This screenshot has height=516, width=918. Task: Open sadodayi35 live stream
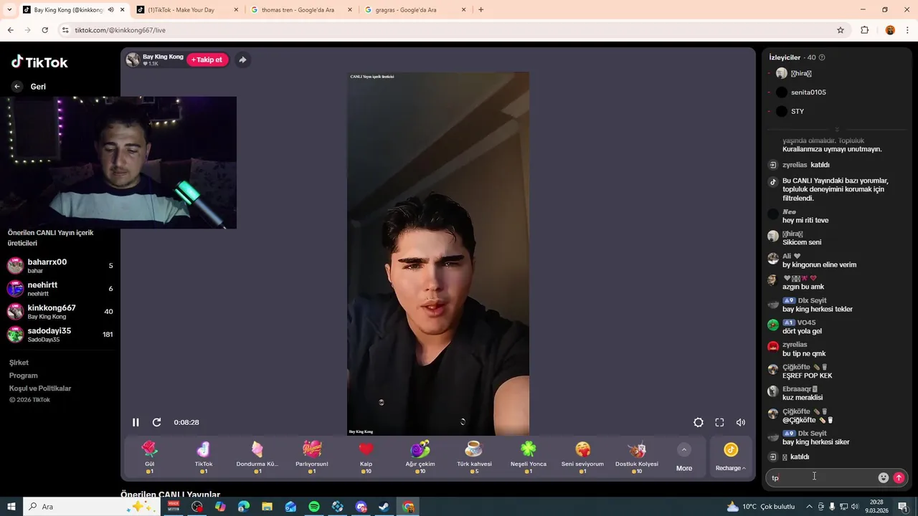[x=60, y=335]
